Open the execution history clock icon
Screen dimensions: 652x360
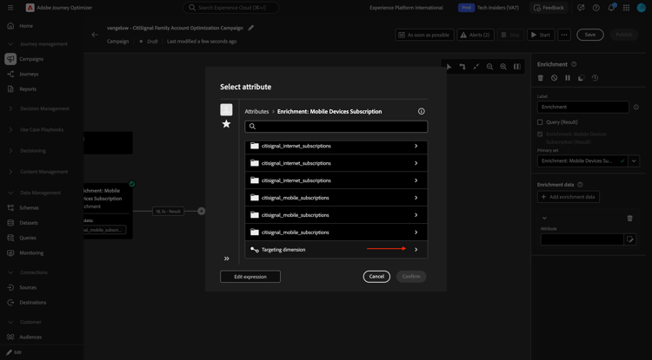(x=595, y=78)
